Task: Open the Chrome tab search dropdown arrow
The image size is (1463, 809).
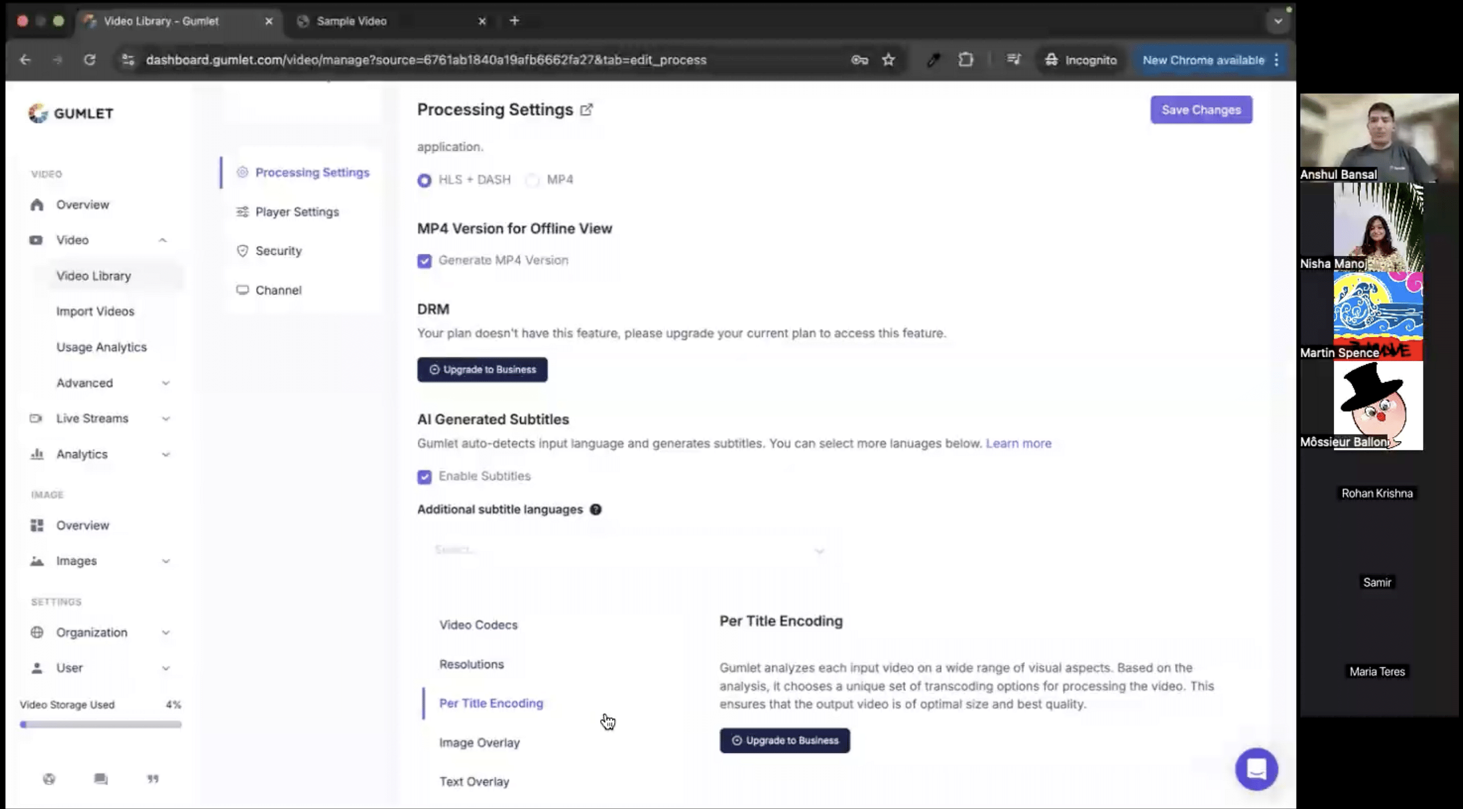Action: tap(1278, 21)
